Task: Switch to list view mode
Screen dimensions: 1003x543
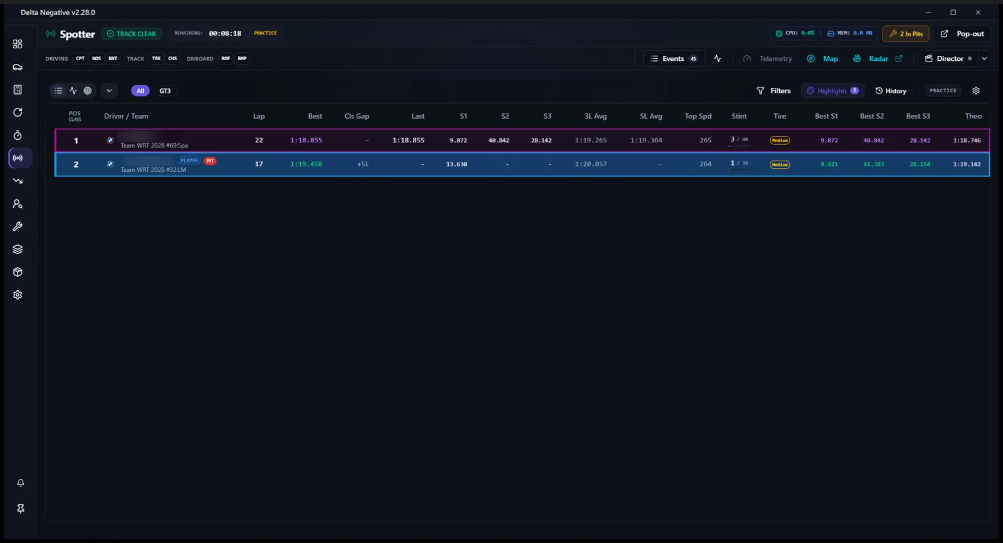Action: point(58,91)
